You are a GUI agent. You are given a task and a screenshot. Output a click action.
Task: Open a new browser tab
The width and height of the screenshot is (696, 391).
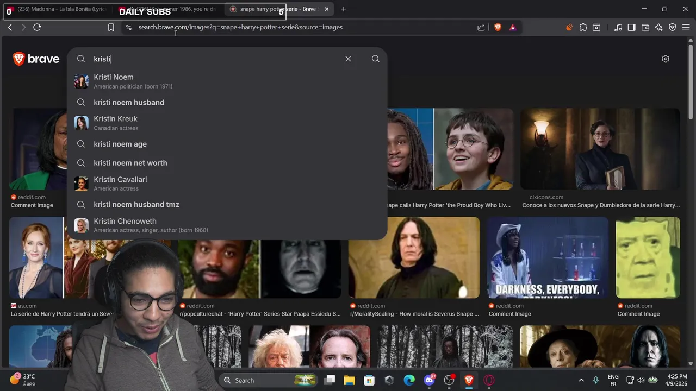(x=343, y=9)
